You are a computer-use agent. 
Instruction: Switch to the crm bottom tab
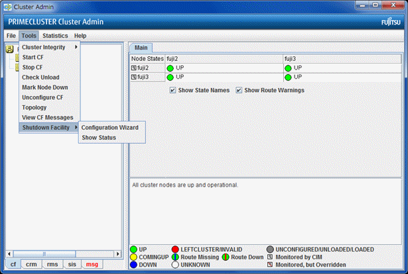tap(31, 264)
